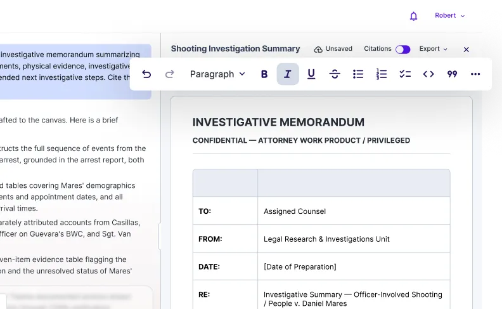Click the redo arrow icon
Viewport: 502px width, 309px height.
pyautogui.click(x=169, y=74)
